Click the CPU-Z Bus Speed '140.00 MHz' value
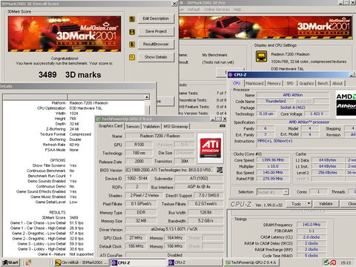The width and height of the screenshot is (356, 267). tap(273, 173)
